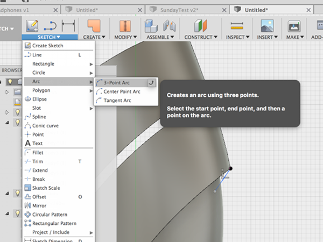Choose Sketch Scale from the menu
Image resolution: width=323 pixels, height=242 pixels.
[59, 188]
